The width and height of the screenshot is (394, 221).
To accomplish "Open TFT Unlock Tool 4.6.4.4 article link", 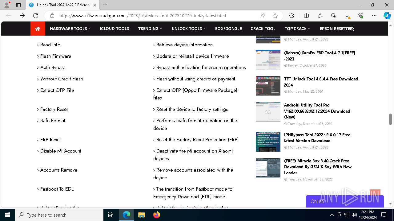I will pyautogui.click(x=321, y=82).
